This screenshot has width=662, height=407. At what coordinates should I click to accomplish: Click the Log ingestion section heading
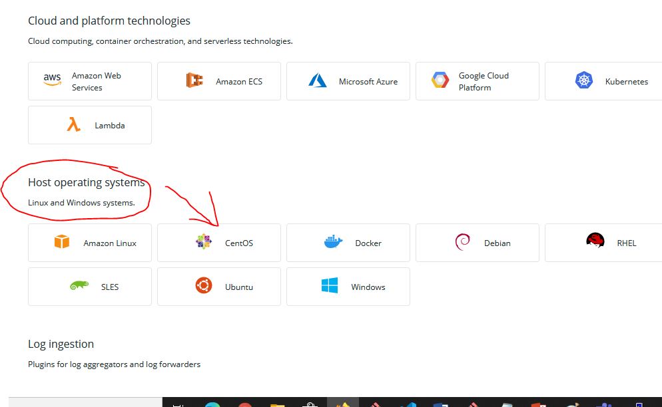(x=61, y=344)
